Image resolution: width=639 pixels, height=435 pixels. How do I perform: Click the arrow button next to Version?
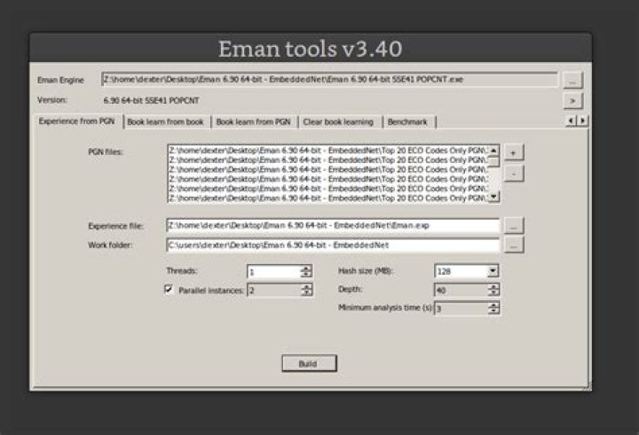point(572,100)
